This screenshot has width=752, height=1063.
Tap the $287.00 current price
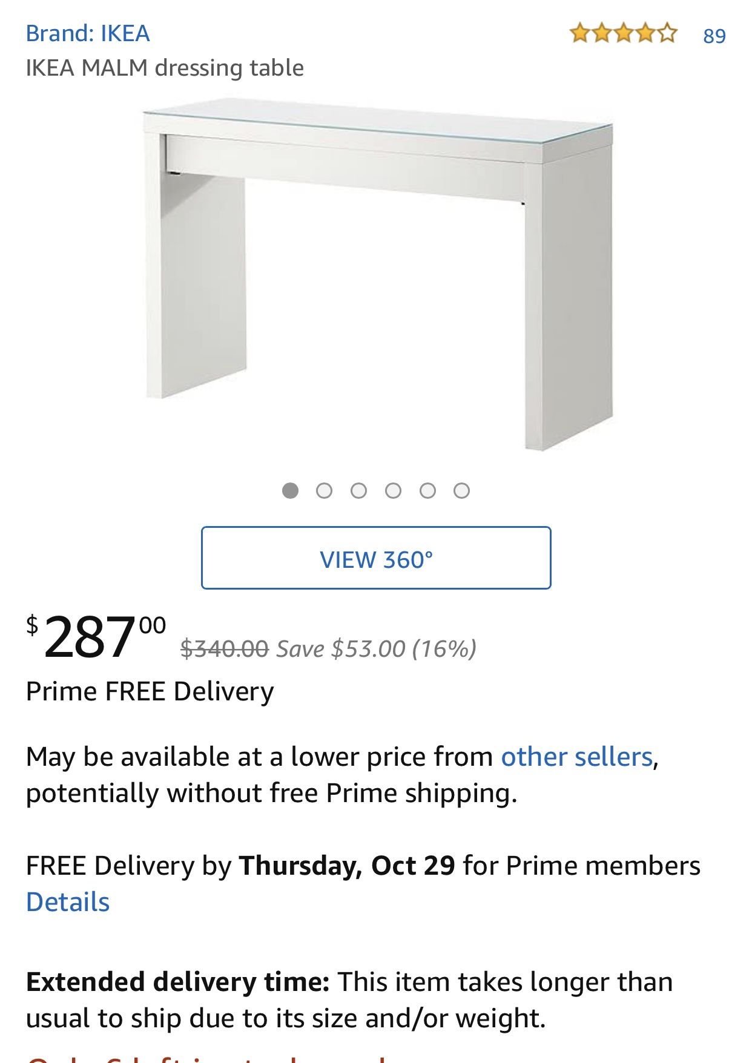(x=96, y=637)
